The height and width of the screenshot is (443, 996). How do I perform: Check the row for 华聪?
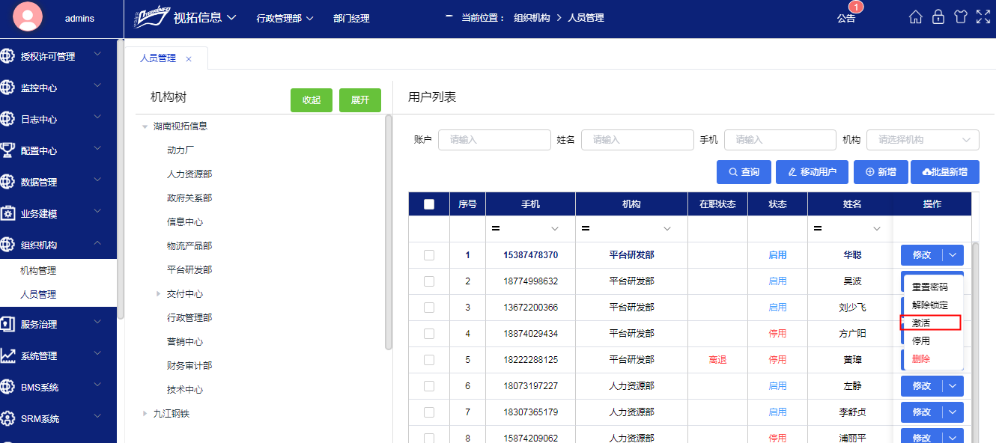point(429,255)
